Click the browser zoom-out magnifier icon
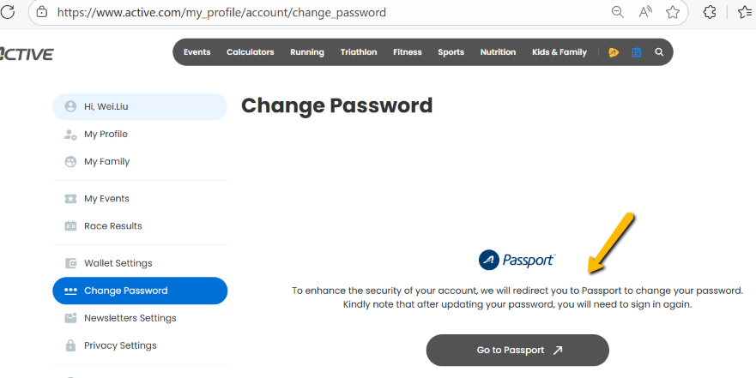The height and width of the screenshot is (378, 756). (x=618, y=13)
